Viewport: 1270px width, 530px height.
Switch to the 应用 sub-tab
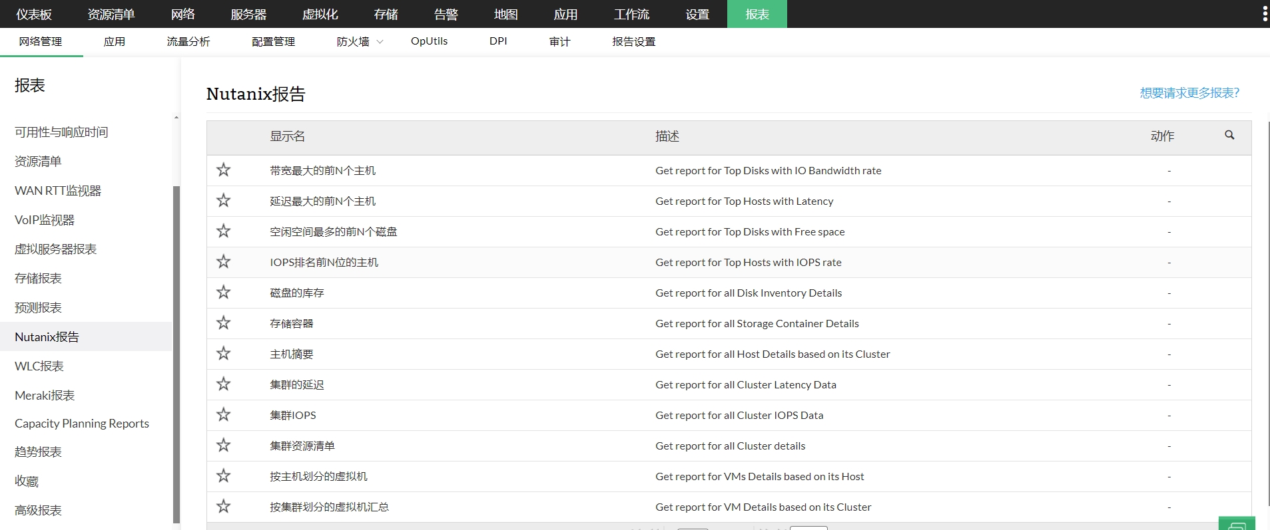coord(115,41)
